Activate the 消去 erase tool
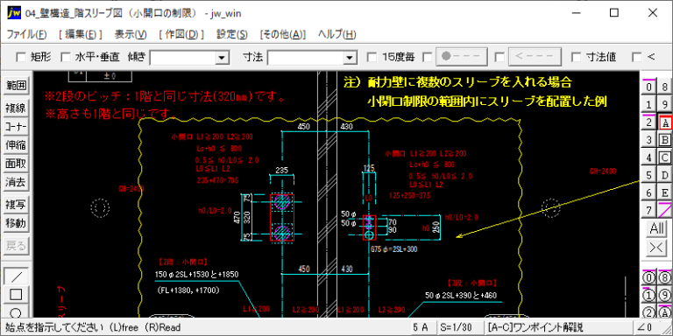 click(x=16, y=182)
